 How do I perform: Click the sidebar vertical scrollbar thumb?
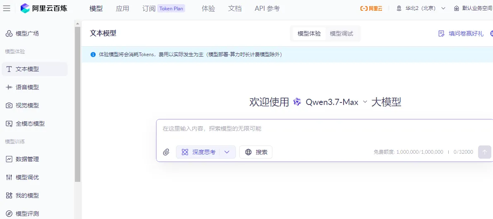tap(78, 104)
